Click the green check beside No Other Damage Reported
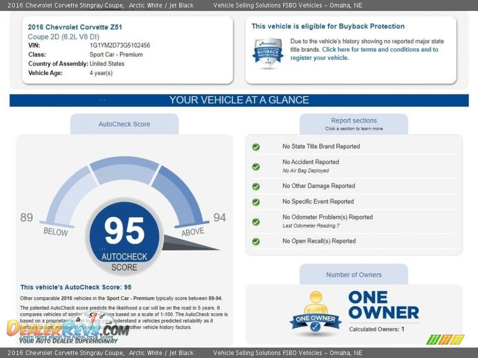 pyautogui.click(x=256, y=186)
